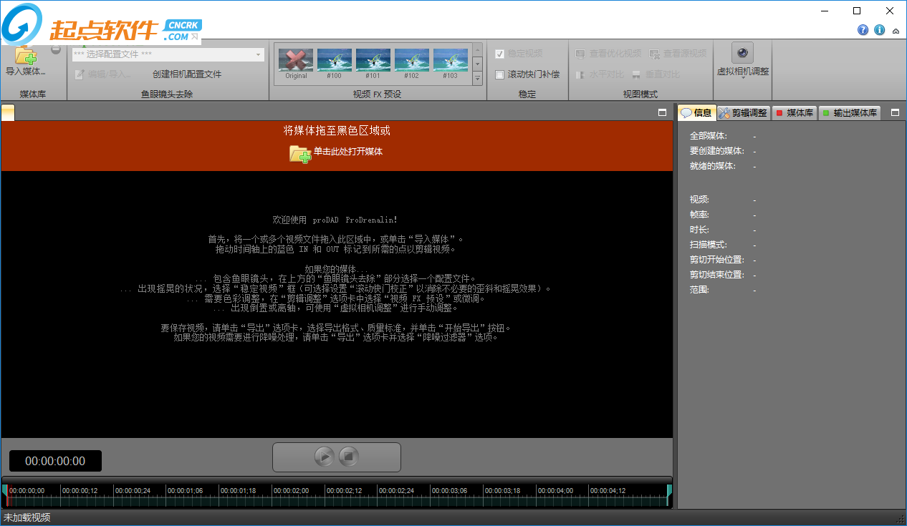Image resolution: width=907 pixels, height=526 pixels.
Task: Collapse the ribbon with the up-arrow icon
Action: [x=896, y=31]
